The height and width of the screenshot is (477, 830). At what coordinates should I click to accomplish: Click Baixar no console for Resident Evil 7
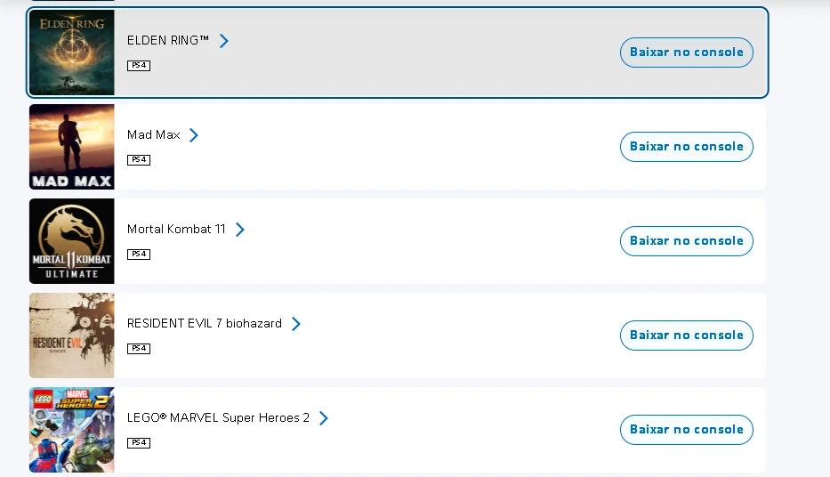click(x=686, y=336)
